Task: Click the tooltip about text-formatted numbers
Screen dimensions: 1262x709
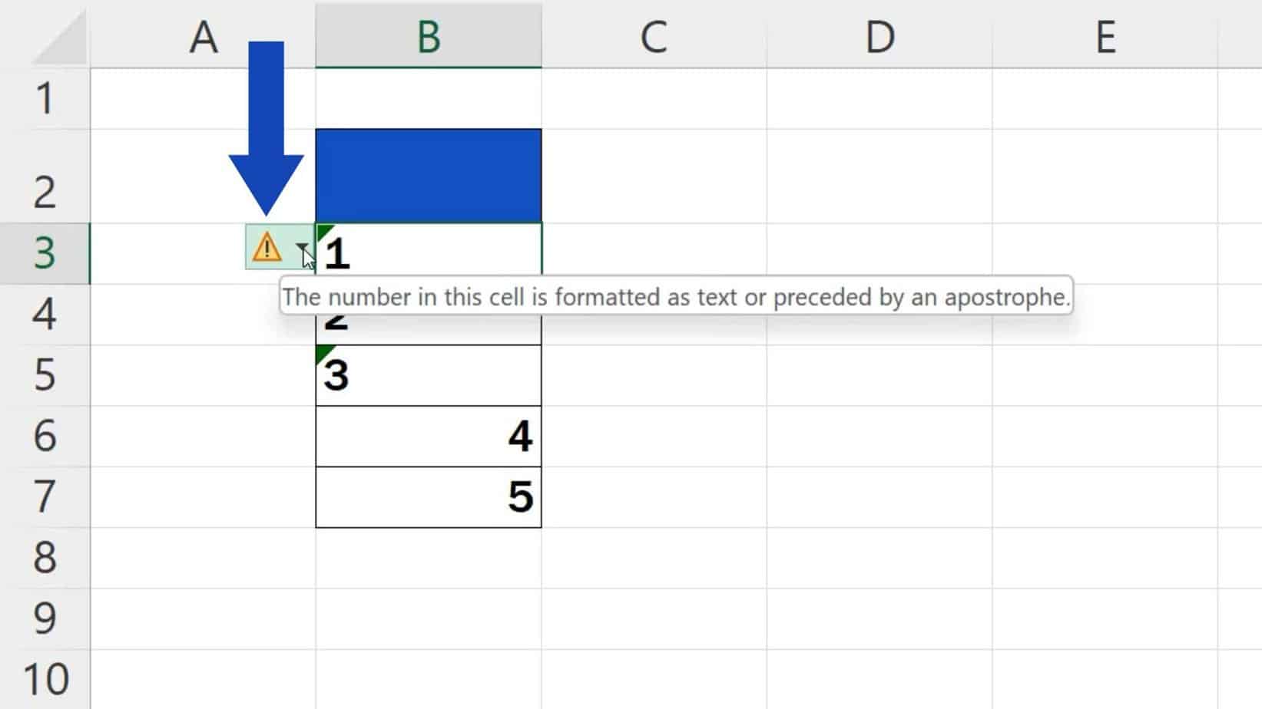Action: pyautogui.click(x=676, y=298)
